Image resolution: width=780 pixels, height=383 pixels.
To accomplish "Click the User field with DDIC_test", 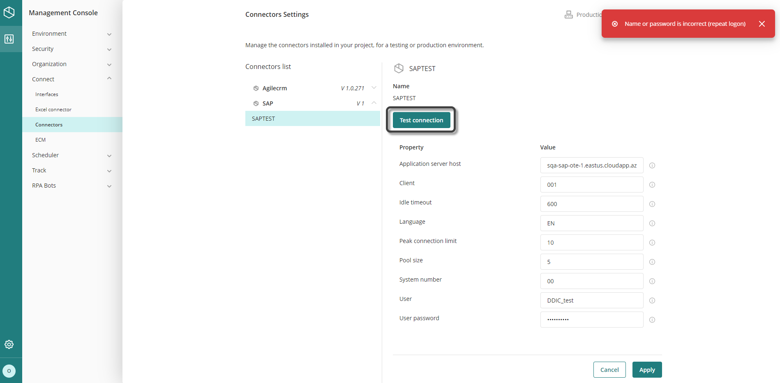I will click(592, 300).
